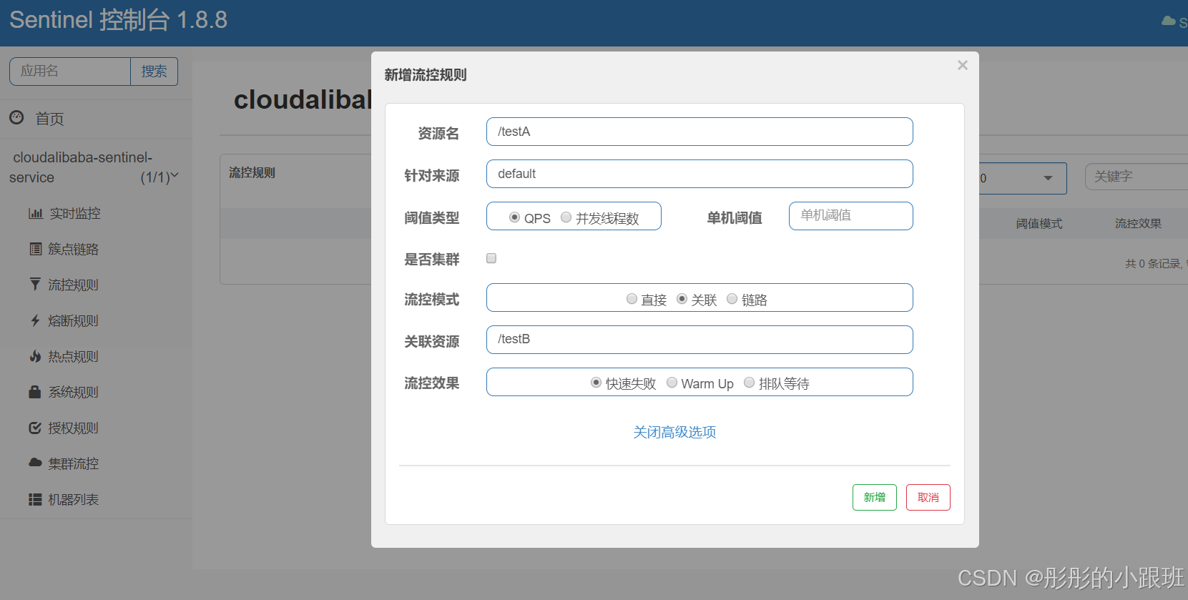
Task: Collapse the cloudalibaba-sentinel-service app chevron
Action: click(175, 175)
